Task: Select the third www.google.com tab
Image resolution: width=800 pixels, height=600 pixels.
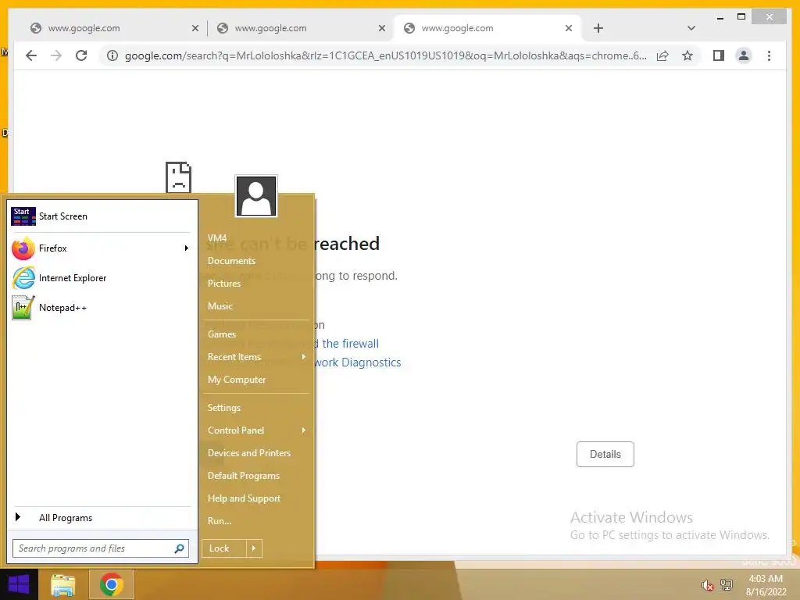Action: pyautogui.click(x=487, y=28)
